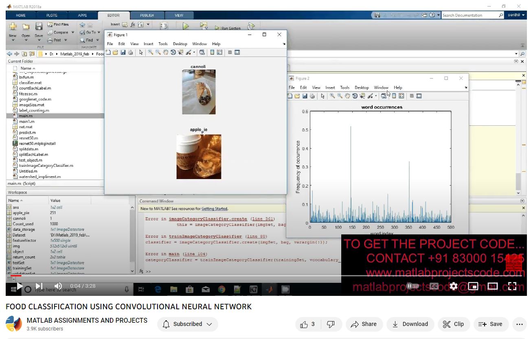Viewport: 531px width, 339px height.
Task: Select the pan hand tool in Figure 1
Action: [x=165, y=52]
